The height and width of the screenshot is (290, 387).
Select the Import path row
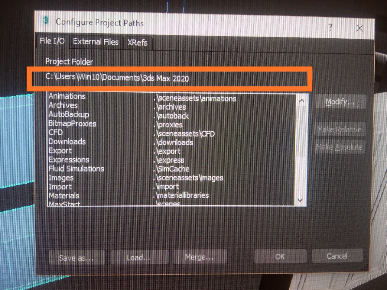tap(172, 186)
